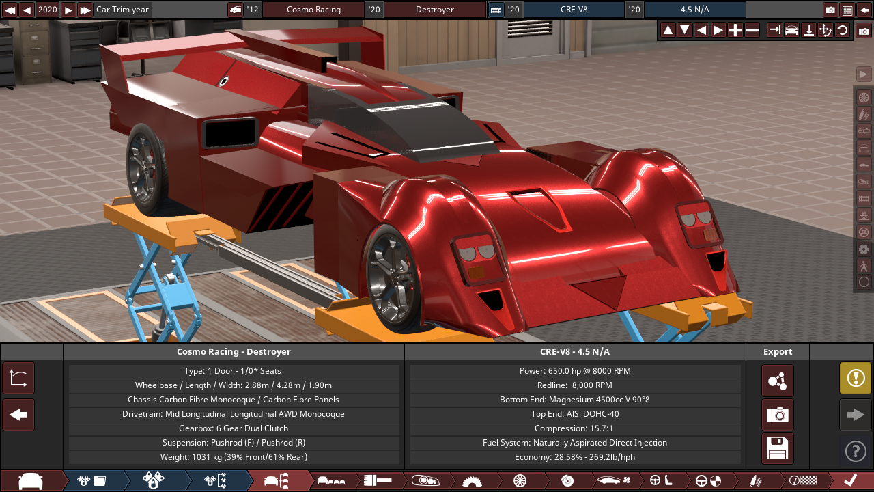Select the 4.5 N/A engine variant field
The width and height of the screenshot is (874, 492).
tap(695, 10)
